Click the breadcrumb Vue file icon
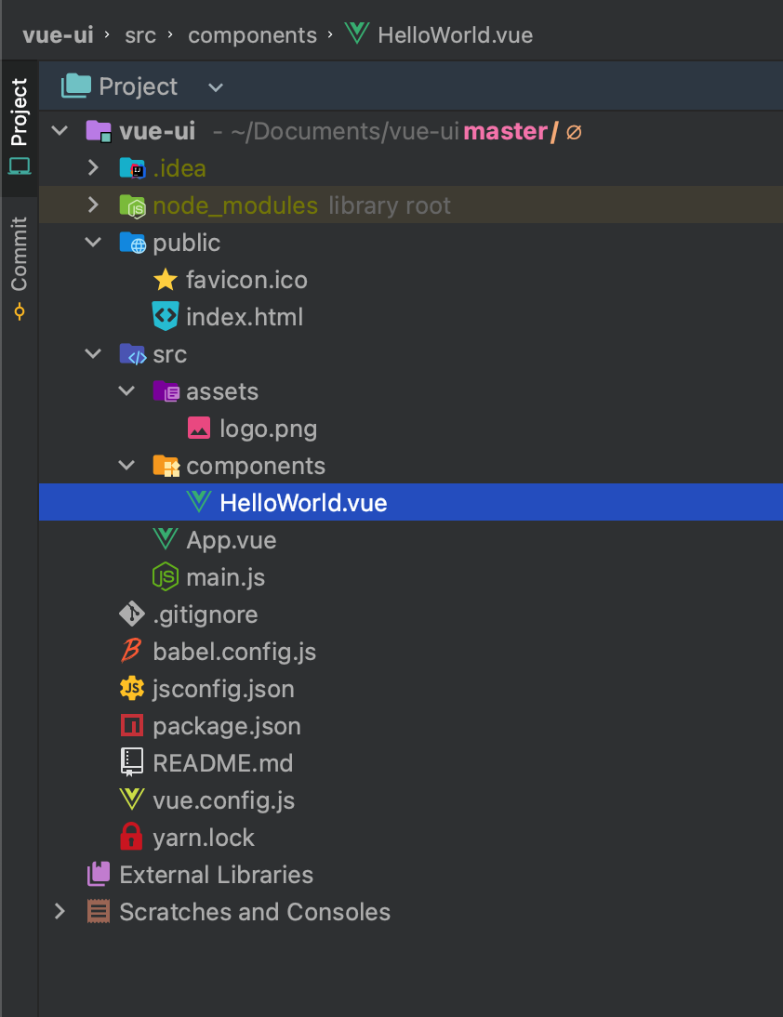The width and height of the screenshot is (783, 1017). click(357, 33)
